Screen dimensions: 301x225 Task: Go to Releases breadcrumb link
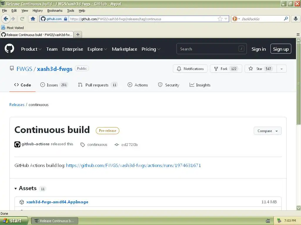click(x=17, y=105)
